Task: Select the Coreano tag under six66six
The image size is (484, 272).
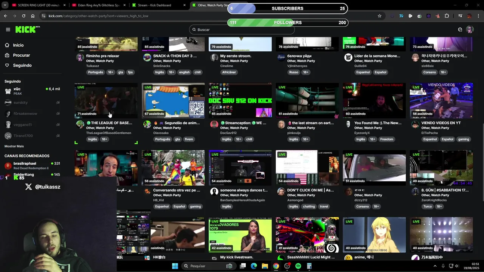Action: pyautogui.click(x=430, y=72)
